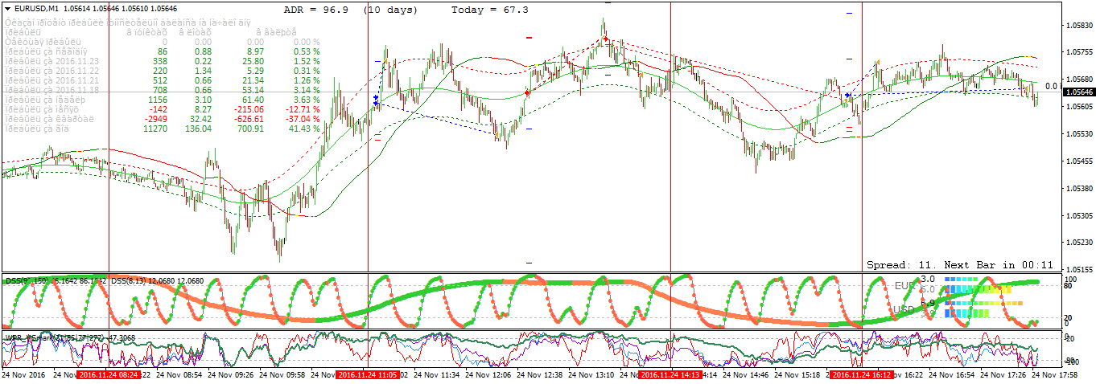Image resolution: width=1096 pixels, height=384 pixels.
Task: Click the red sell marker at the price peak
Action: (605, 39)
